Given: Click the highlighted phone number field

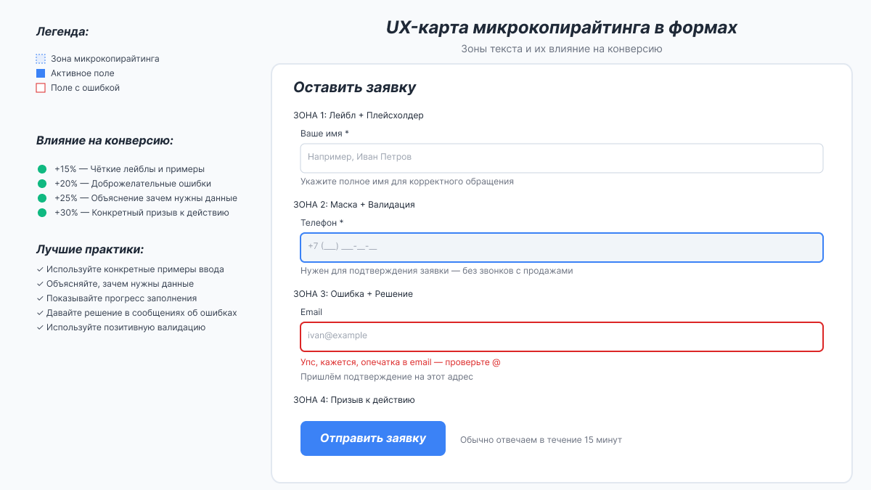Looking at the screenshot, I should tap(561, 248).
